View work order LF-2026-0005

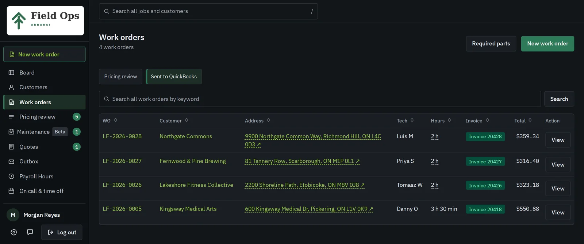558,213
